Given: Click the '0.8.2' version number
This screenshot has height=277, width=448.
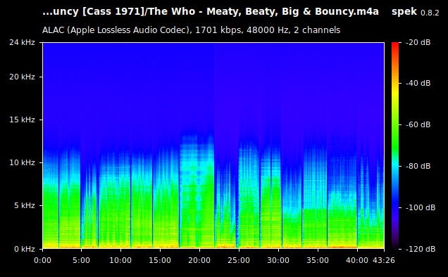Looking at the screenshot, I should (x=430, y=13).
